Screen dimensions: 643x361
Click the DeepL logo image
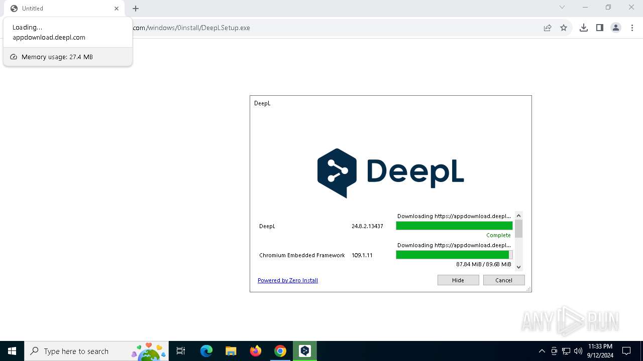[390, 173]
